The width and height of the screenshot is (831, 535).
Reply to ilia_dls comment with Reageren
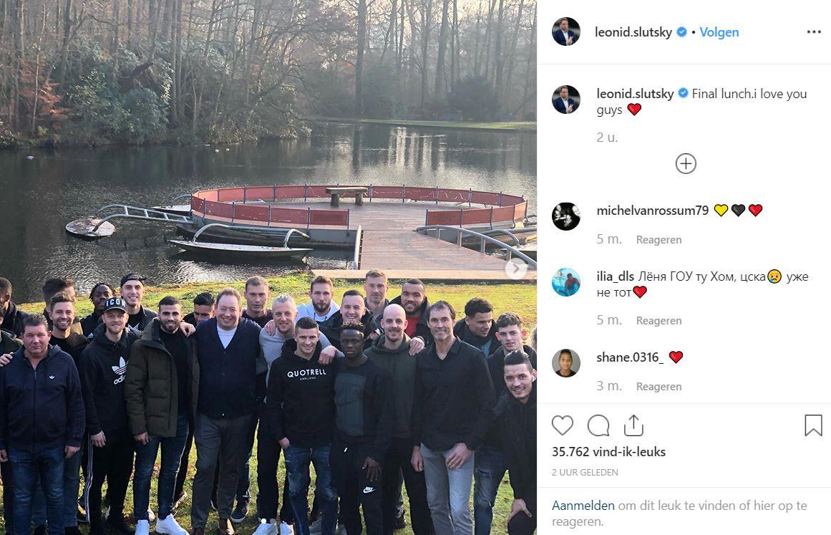pos(659,321)
